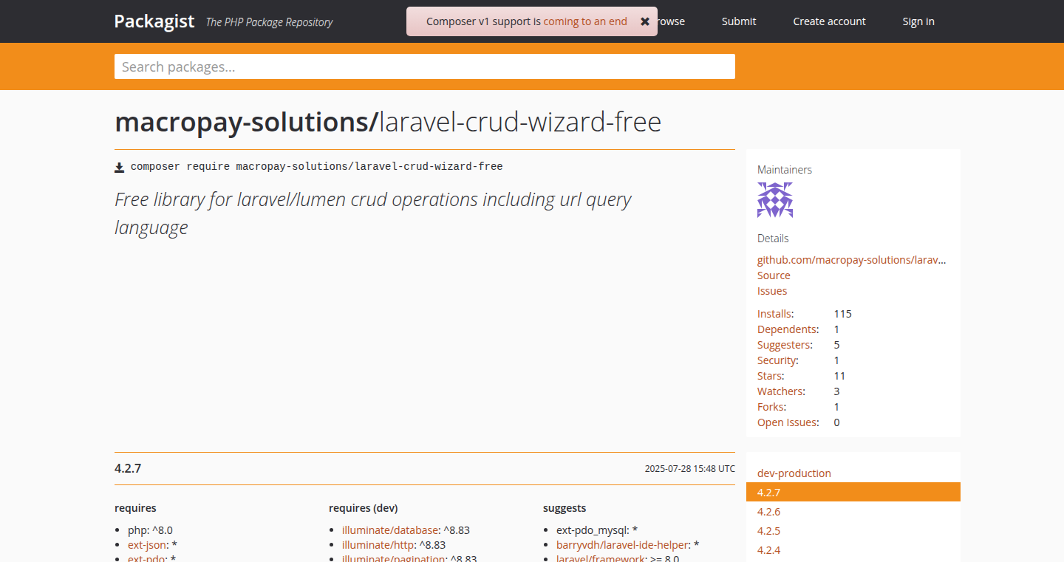Viewport: 1064px width, 562px height.
Task: Close the Composer v1 support notice
Action: [x=645, y=21]
